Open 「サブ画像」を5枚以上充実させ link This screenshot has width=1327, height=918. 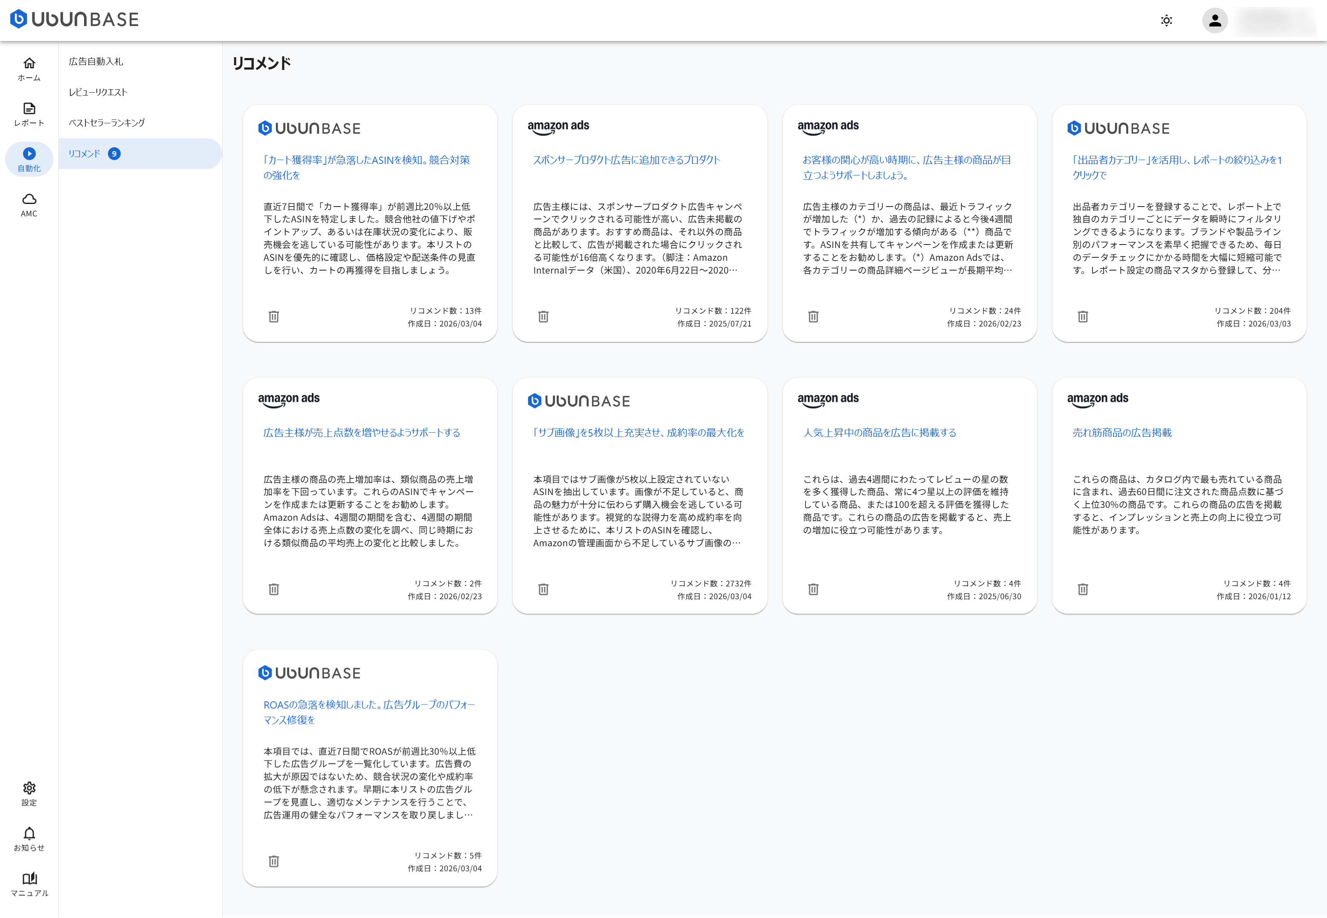[639, 433]
